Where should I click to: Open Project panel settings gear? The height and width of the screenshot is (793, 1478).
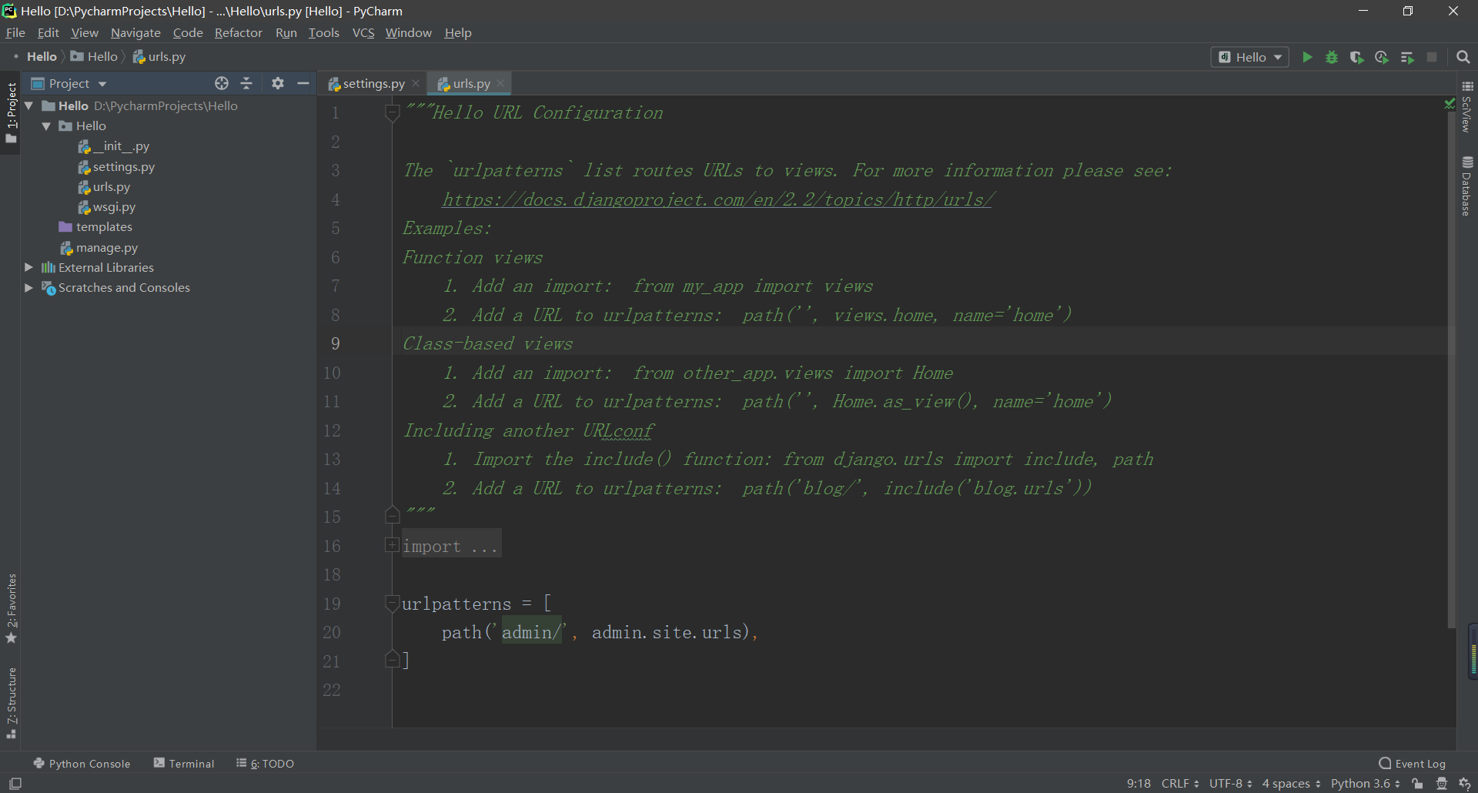click(278, 83)
